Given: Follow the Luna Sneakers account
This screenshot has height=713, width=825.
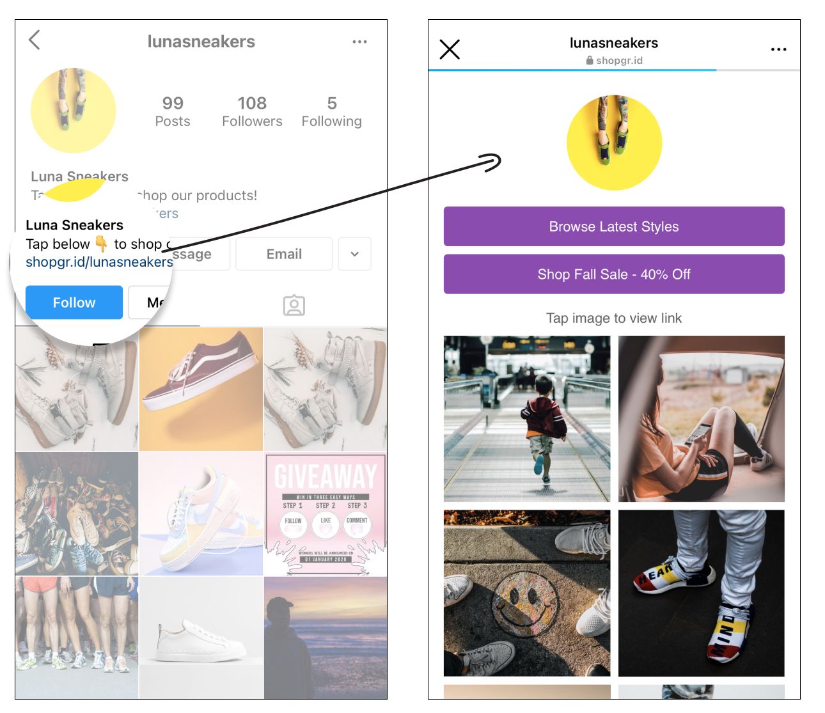Looking at the screenshot, I should coord(74,302).
